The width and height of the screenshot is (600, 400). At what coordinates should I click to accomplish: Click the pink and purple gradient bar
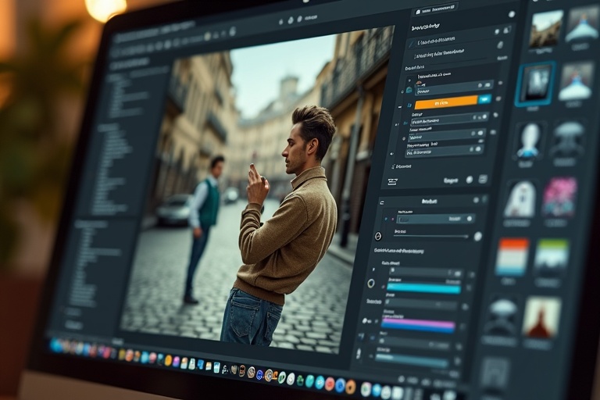418,324
